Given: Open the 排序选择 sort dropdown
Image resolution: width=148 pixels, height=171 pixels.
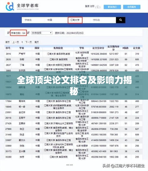Looking at the screenshot, I should [42, 33].
